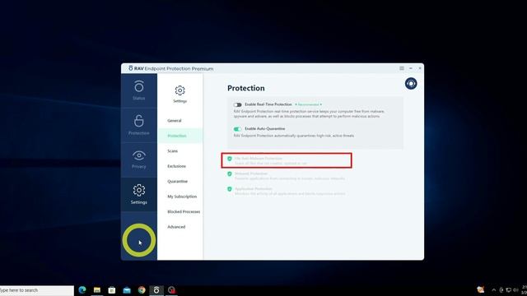Open File Explorer from the taskbar

97,290
